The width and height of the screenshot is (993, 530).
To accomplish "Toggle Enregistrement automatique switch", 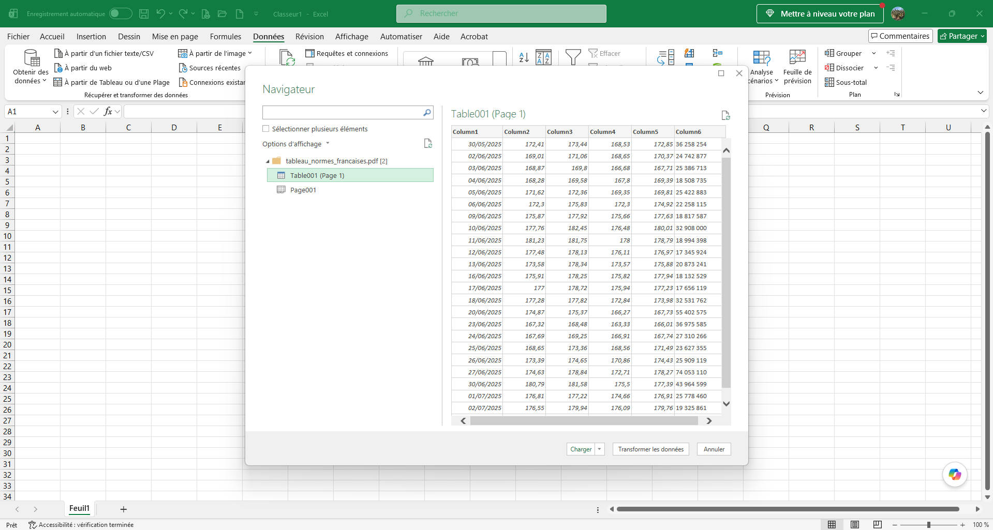I will [121, 14].
